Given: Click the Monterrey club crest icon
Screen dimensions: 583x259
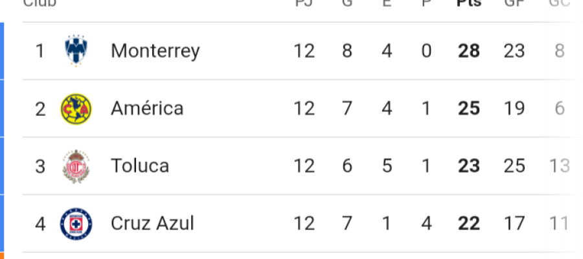Looking at the screenshot, I should click(76, 51).
